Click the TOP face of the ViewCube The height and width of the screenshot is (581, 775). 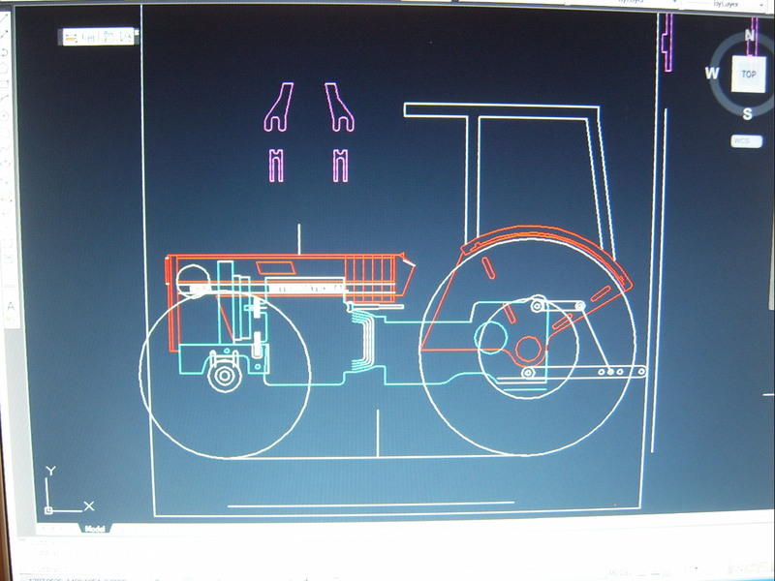coord(748,75)
